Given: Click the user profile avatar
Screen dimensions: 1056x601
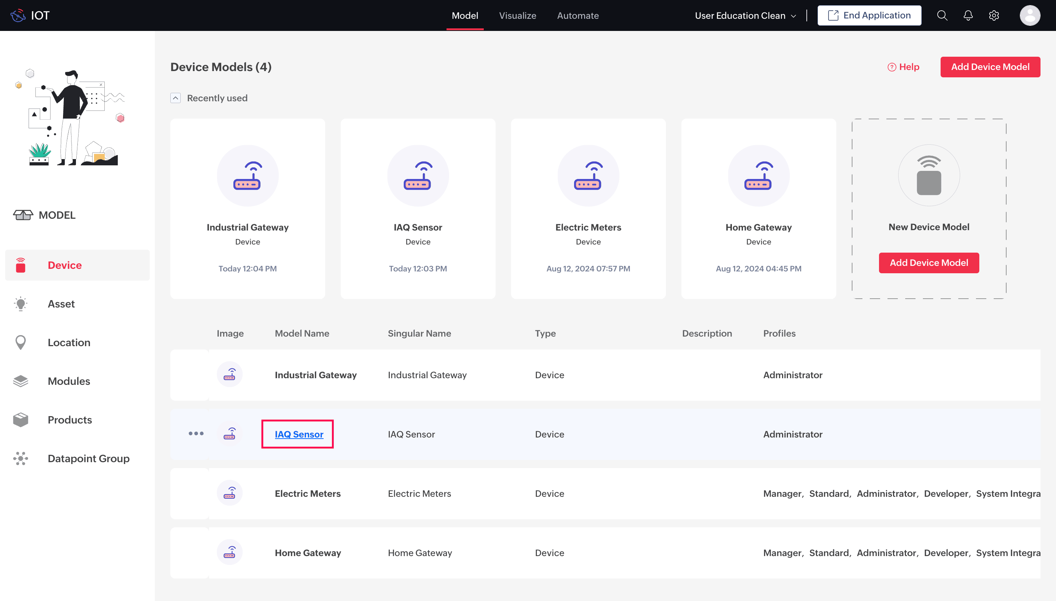Looking at the screenshot, I should click(1029, 16).
